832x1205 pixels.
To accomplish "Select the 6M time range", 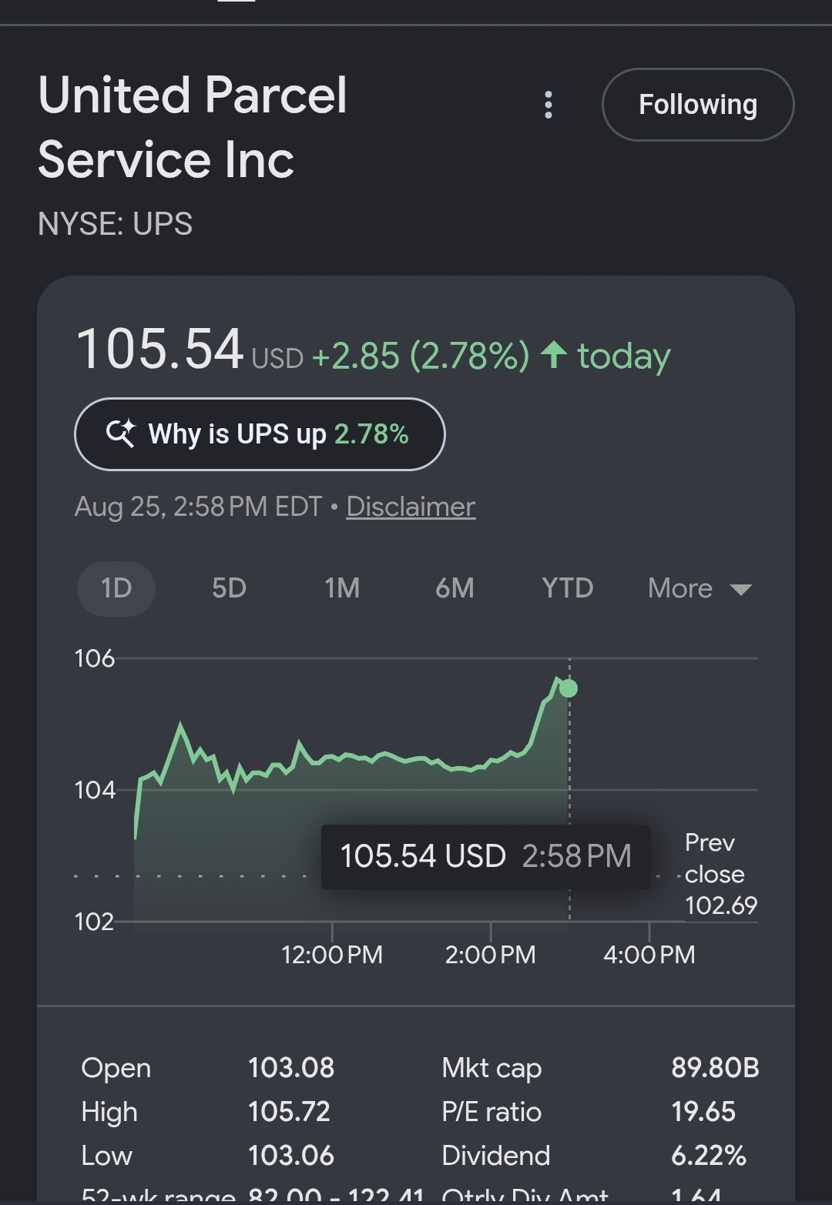I will (x=455, y=588).
